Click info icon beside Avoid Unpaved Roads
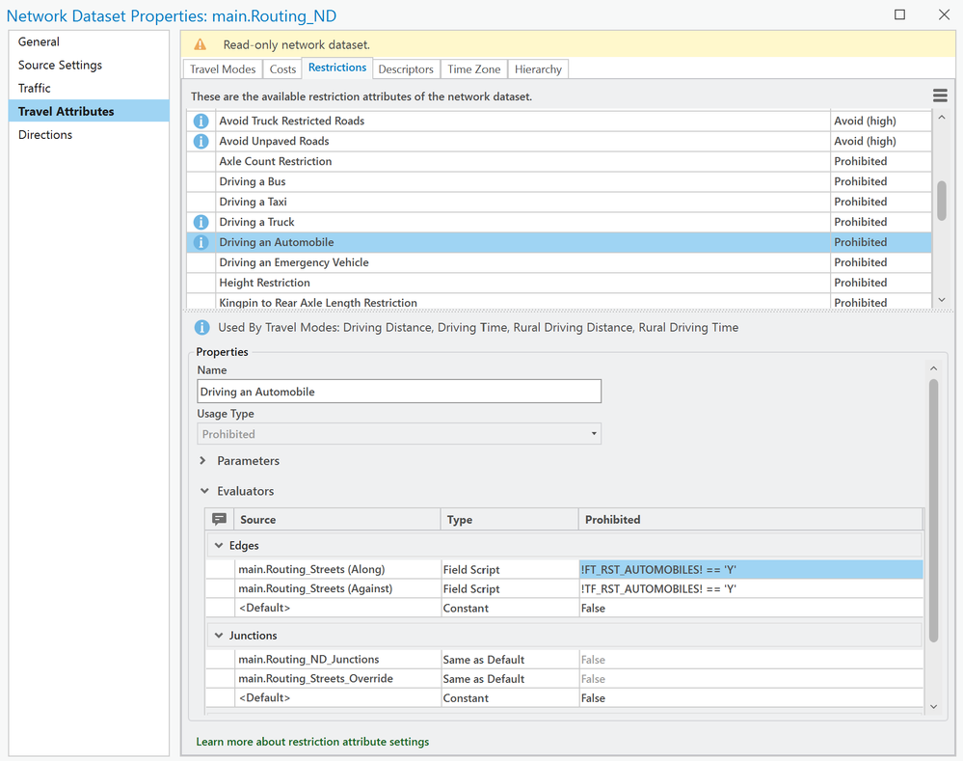This screenshot has height=761, width=963. pos(201,142)
